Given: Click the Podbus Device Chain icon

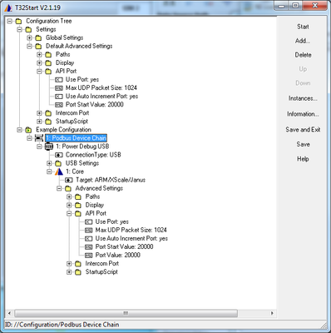Looking at the screenshot, I should click(x=39, y=138).
